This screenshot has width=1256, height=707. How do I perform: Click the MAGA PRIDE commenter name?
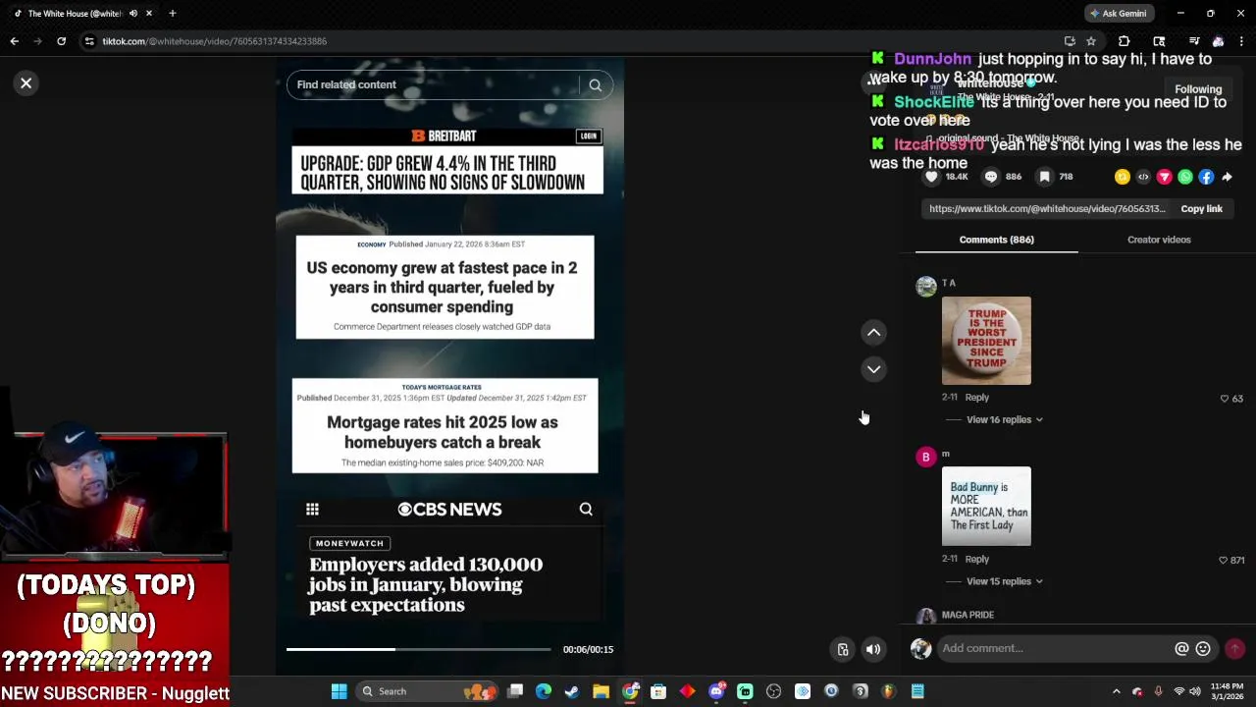coord(968,615)
